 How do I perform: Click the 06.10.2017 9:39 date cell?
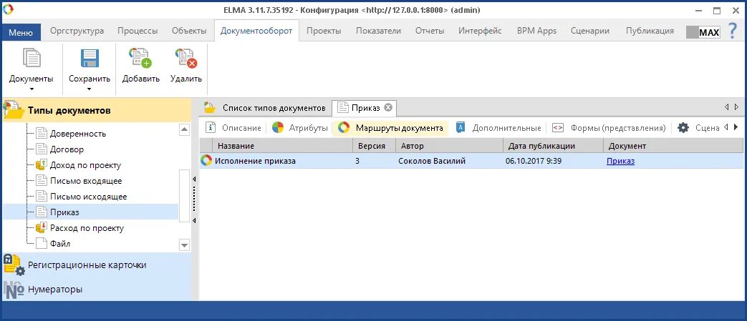(x=534, y=161)
